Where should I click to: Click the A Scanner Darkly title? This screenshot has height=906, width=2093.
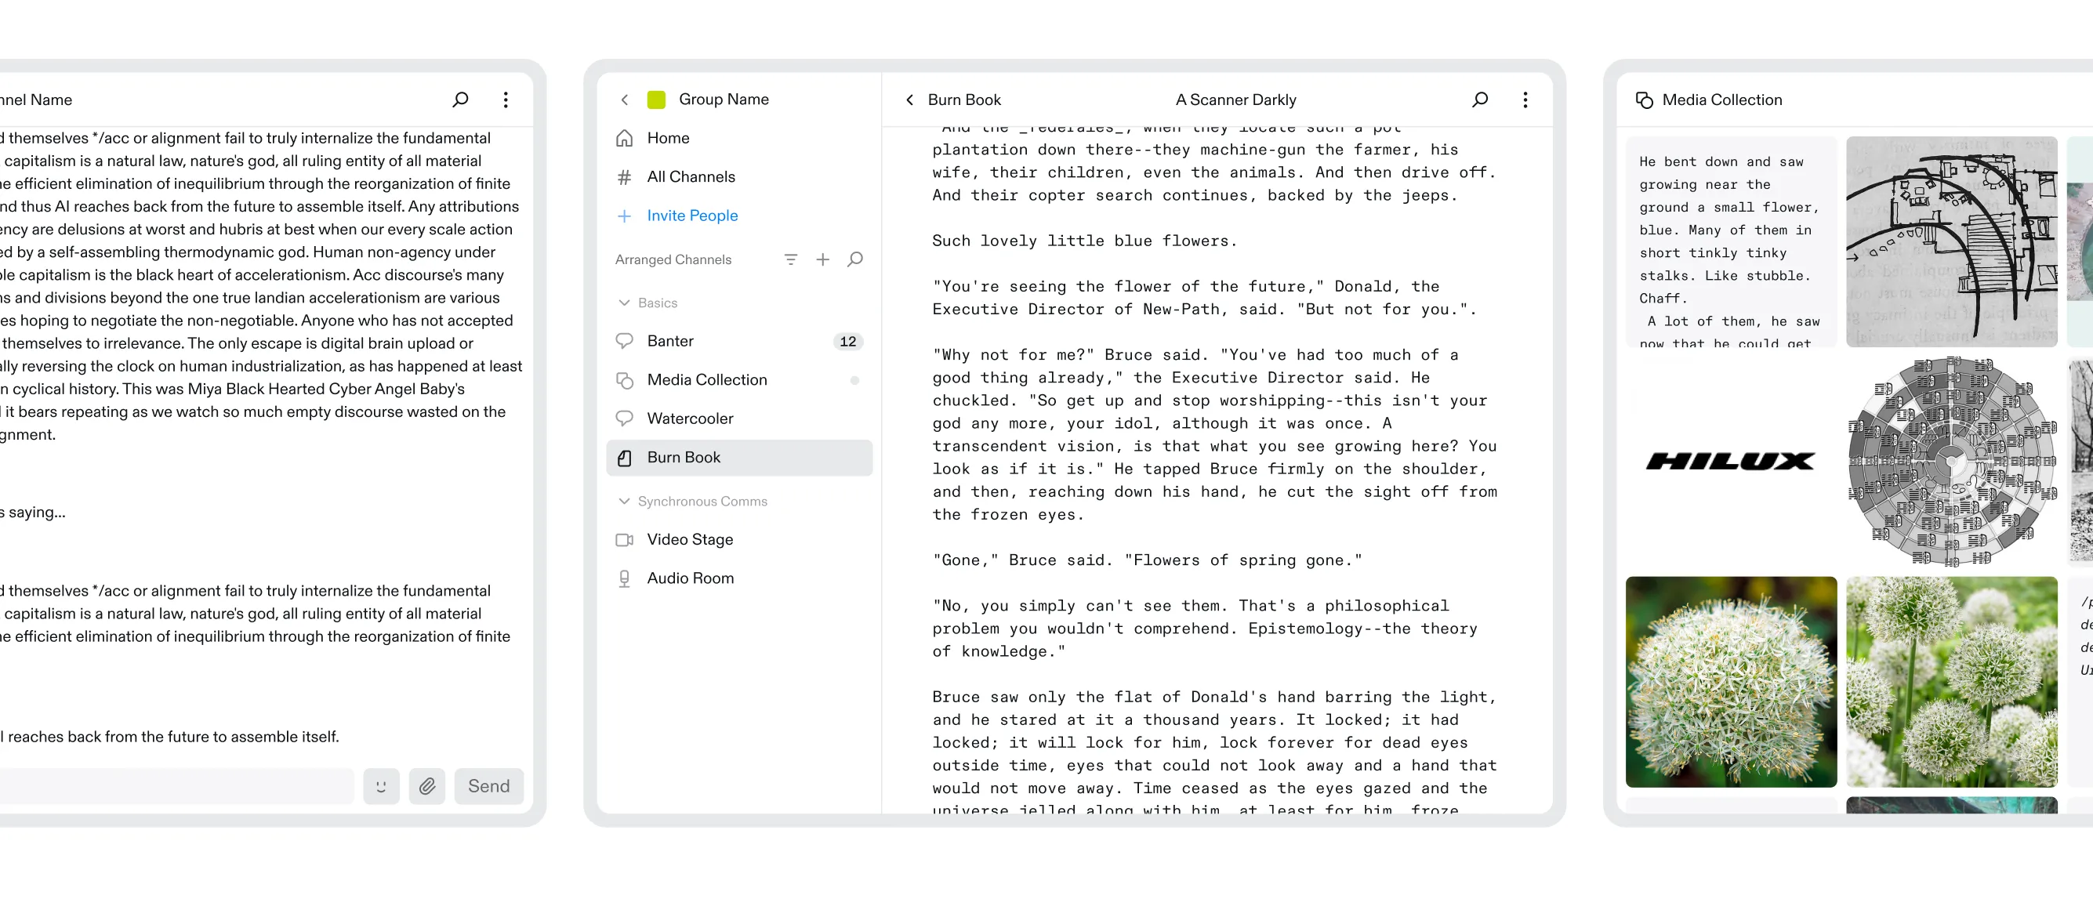click(1235, 99)
